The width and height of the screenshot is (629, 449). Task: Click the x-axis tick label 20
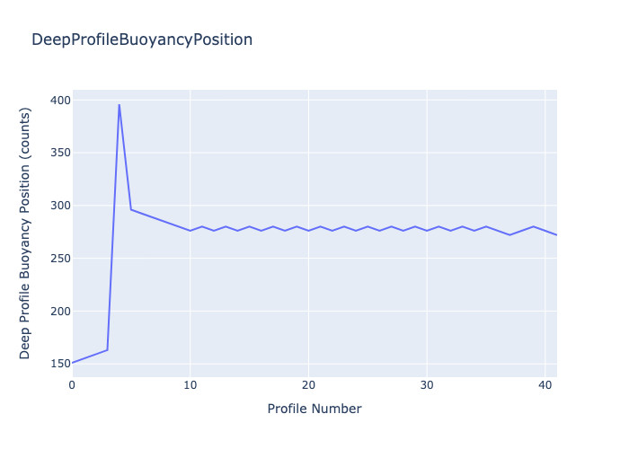click(x=308, y=385)
